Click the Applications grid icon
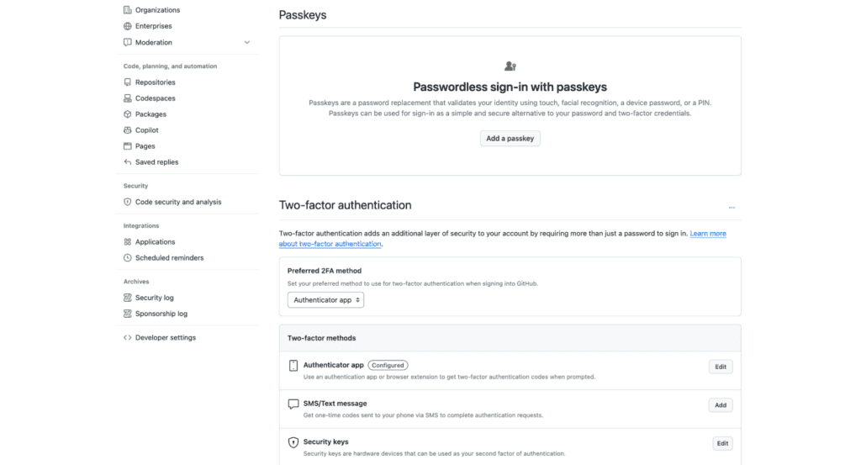The width and height of the screenshot is (861, 465). [128, 242]
